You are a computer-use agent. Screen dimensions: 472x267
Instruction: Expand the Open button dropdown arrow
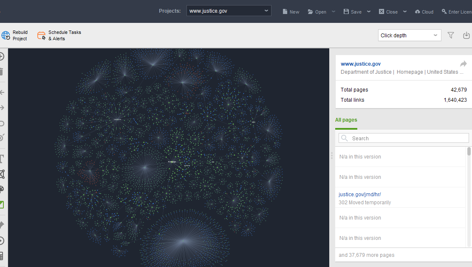click(x=334, y=12)
